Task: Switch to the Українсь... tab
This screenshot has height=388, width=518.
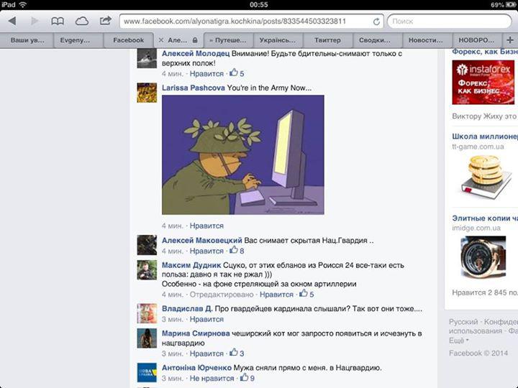Action: point(278,40)
